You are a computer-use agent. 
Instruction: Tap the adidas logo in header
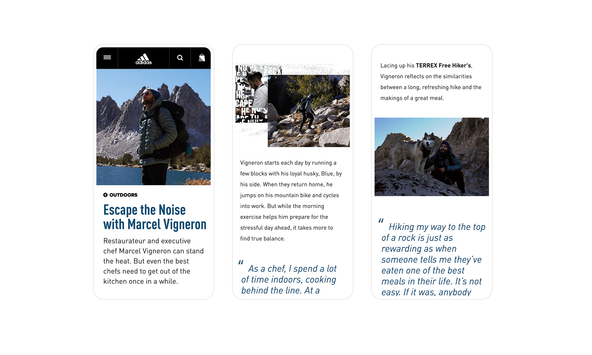click(144, 59)
